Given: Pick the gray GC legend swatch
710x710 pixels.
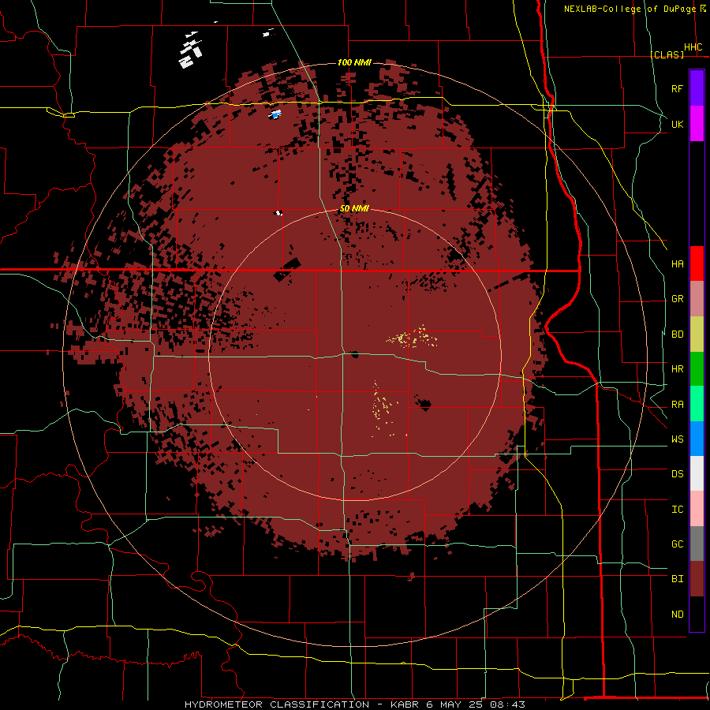Looking at the screenshot, I should pos(697,544).
